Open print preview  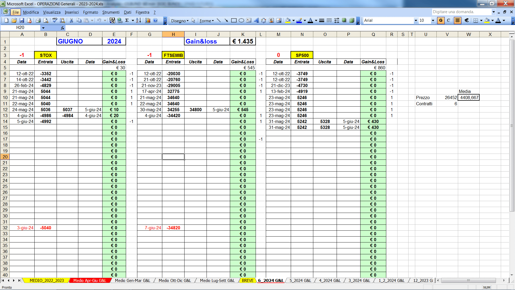click(46, 20)
